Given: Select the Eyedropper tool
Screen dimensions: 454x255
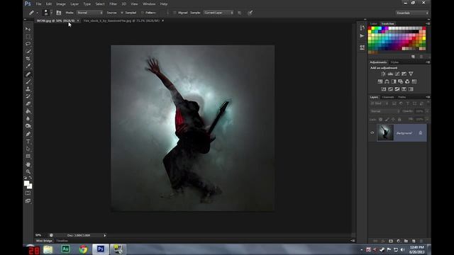Looking at the screenshot, I should (28, 66).
